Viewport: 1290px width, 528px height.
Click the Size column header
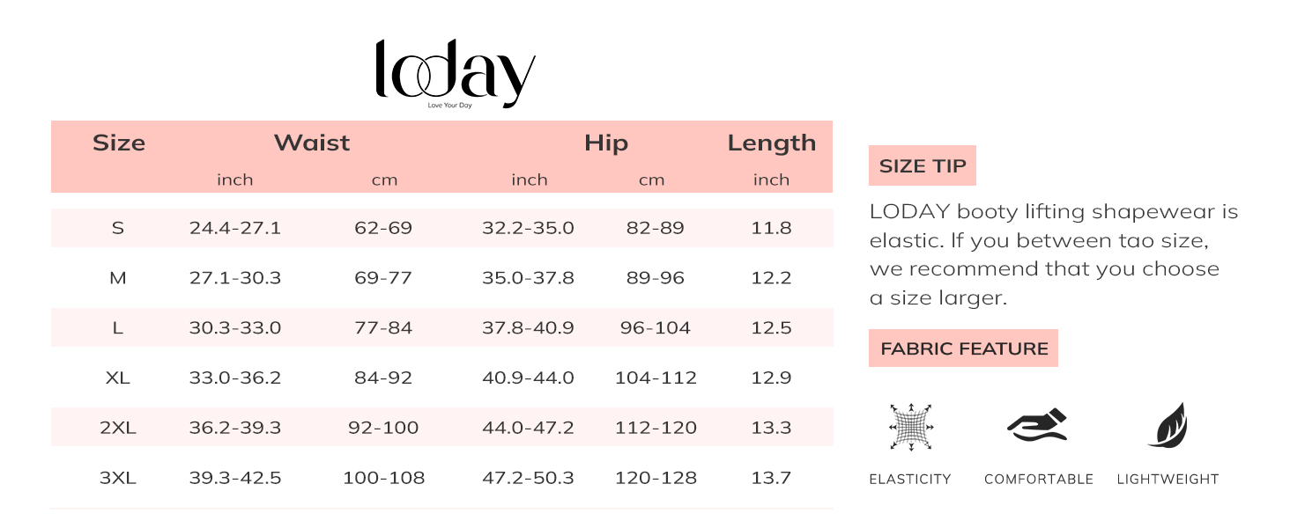pyautogui.click(x=119, y=143)
